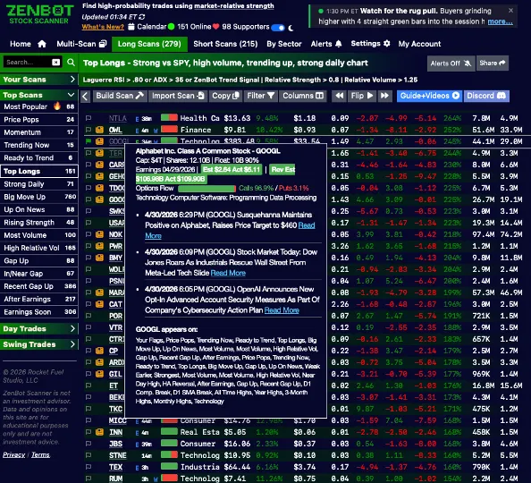Switch to Short Scans (215) tab
This screenshot has width=531, height=483.
[x=225, y=44]
